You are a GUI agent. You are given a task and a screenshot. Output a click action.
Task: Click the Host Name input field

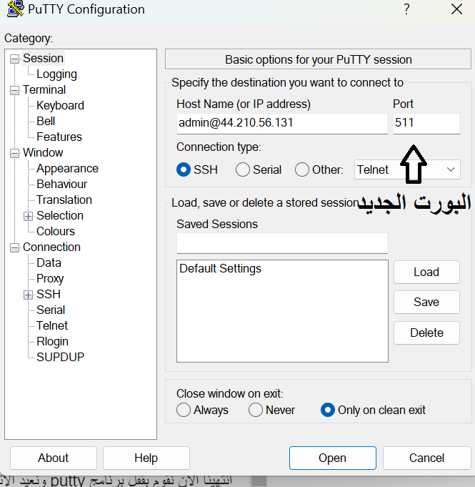pos(282,123)
